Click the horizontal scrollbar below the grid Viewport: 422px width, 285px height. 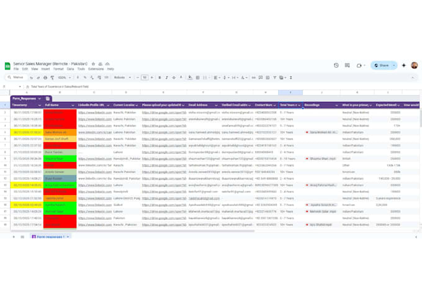coord(132,231)
